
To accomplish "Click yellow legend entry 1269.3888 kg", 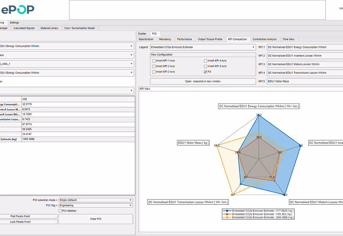I will click(258, 217).
